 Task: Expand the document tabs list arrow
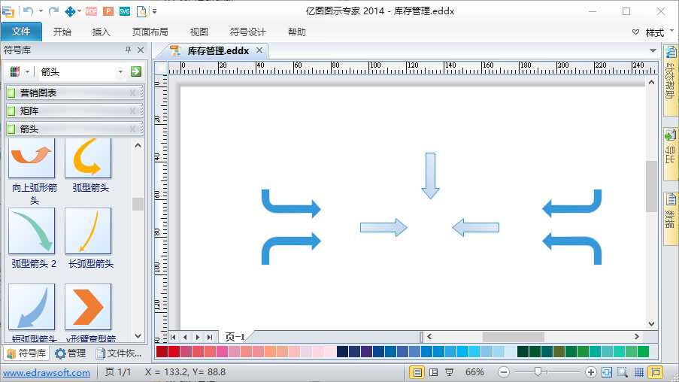pos(653,50)
